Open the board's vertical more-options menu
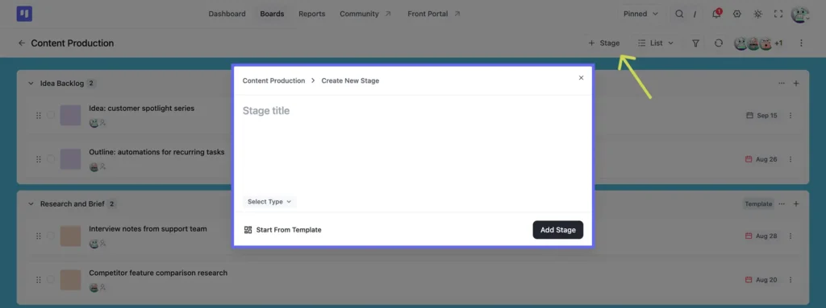This screenshot has height=308, width=826. (801, 43)
